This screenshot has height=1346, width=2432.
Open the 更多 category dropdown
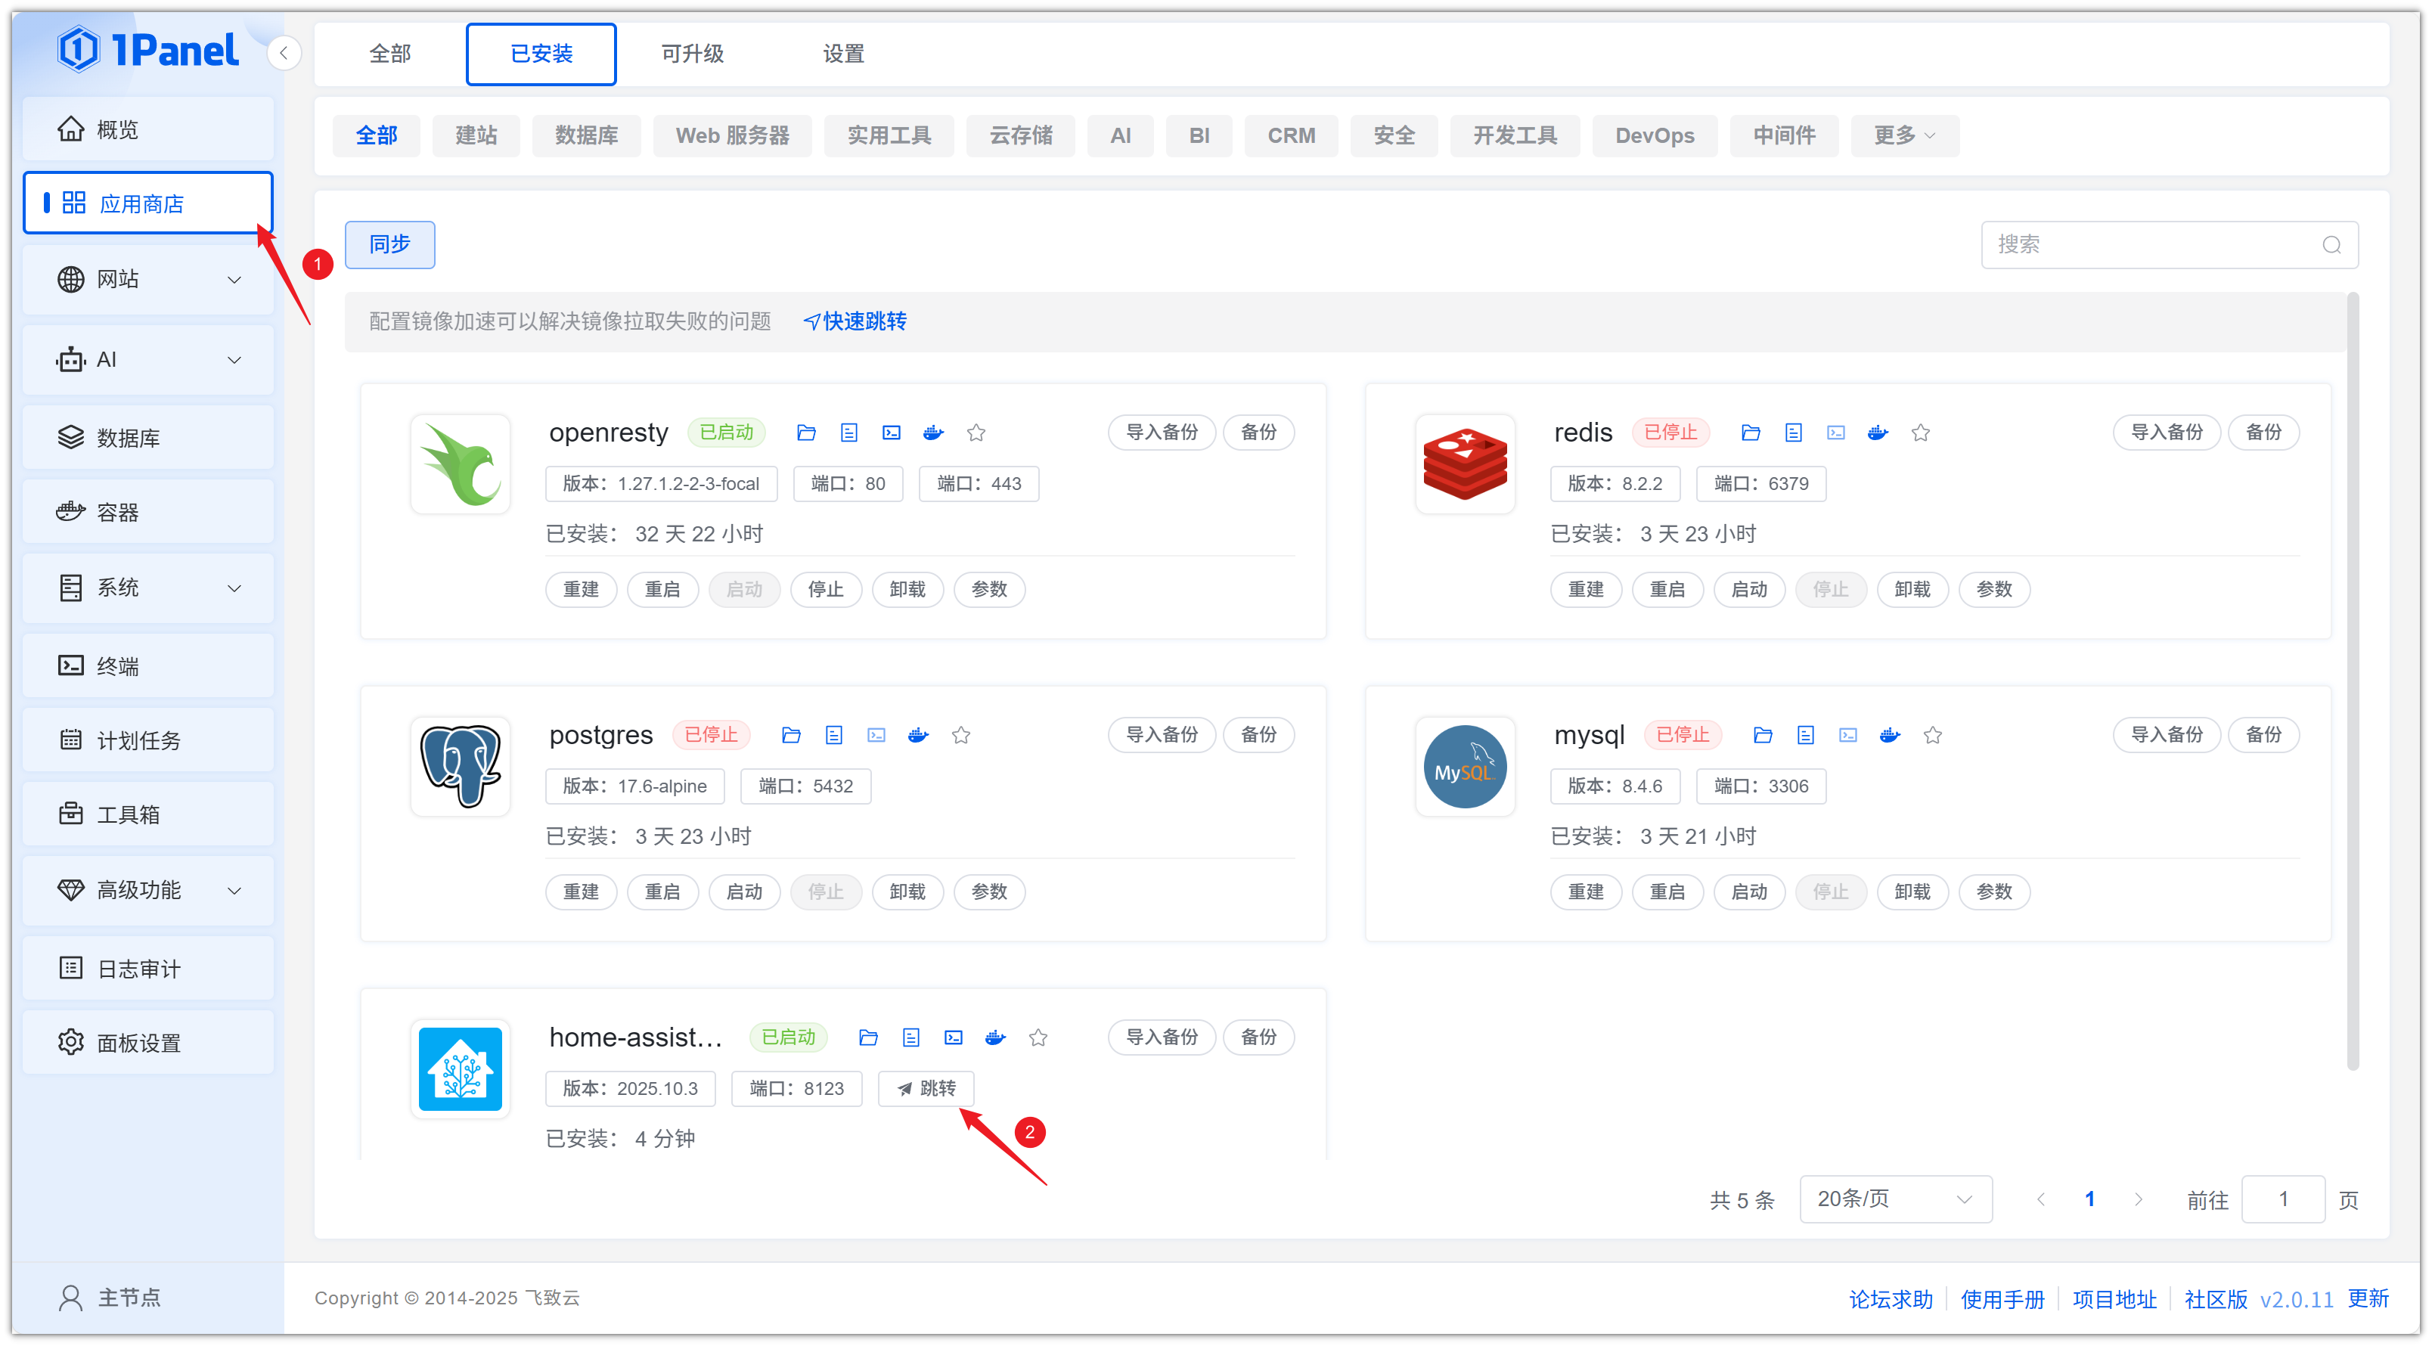[1903, 136]
